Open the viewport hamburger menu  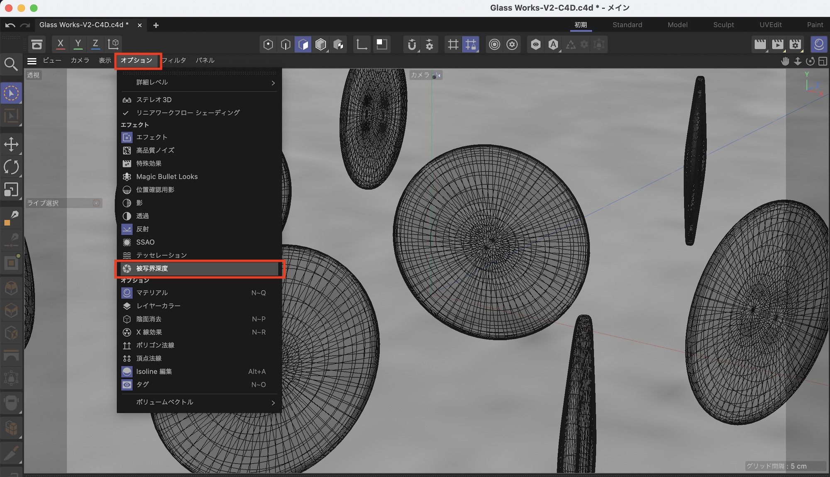click(x=32, y=61)
